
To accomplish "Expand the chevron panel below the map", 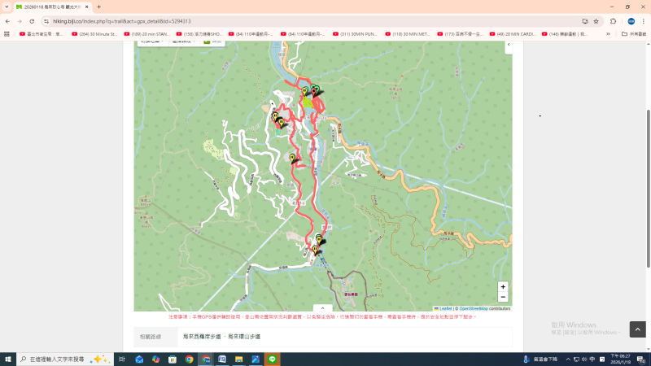I will pyautogui.click(x=323, y=308).
